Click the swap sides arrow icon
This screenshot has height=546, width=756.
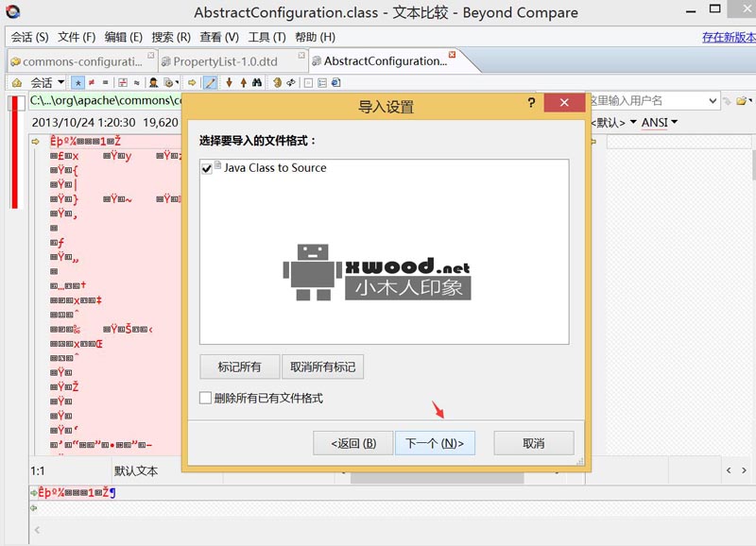[x=192, y=82]
